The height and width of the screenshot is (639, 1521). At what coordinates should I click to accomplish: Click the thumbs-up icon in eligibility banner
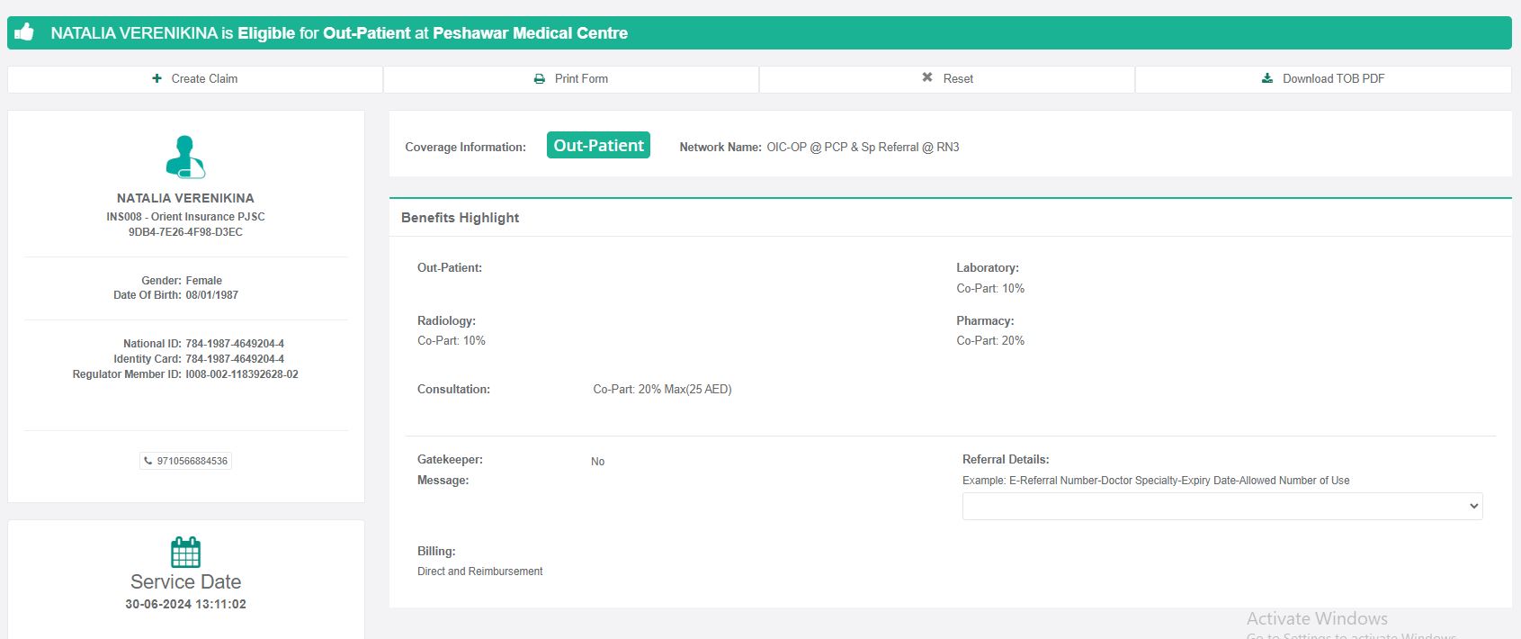click(x=24, y=32)
